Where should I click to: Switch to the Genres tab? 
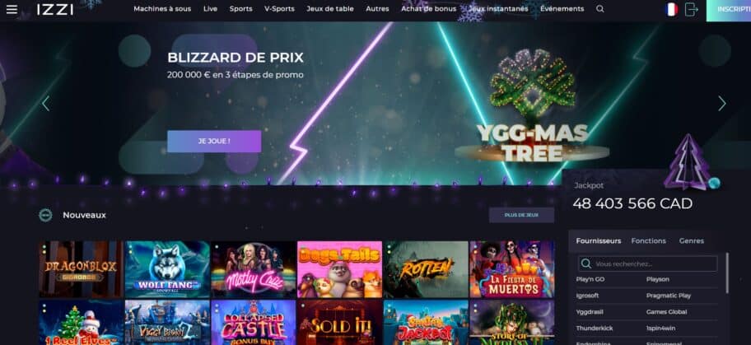click(692, 241)
